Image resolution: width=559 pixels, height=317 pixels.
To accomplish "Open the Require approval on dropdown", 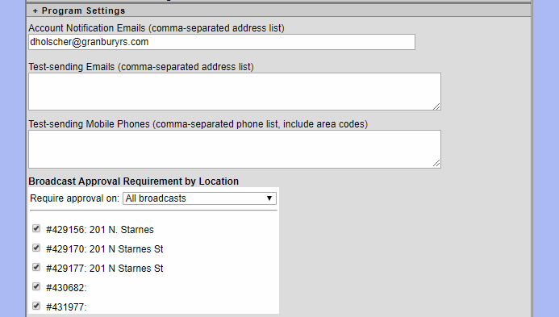I will click(x=200, y=198).
